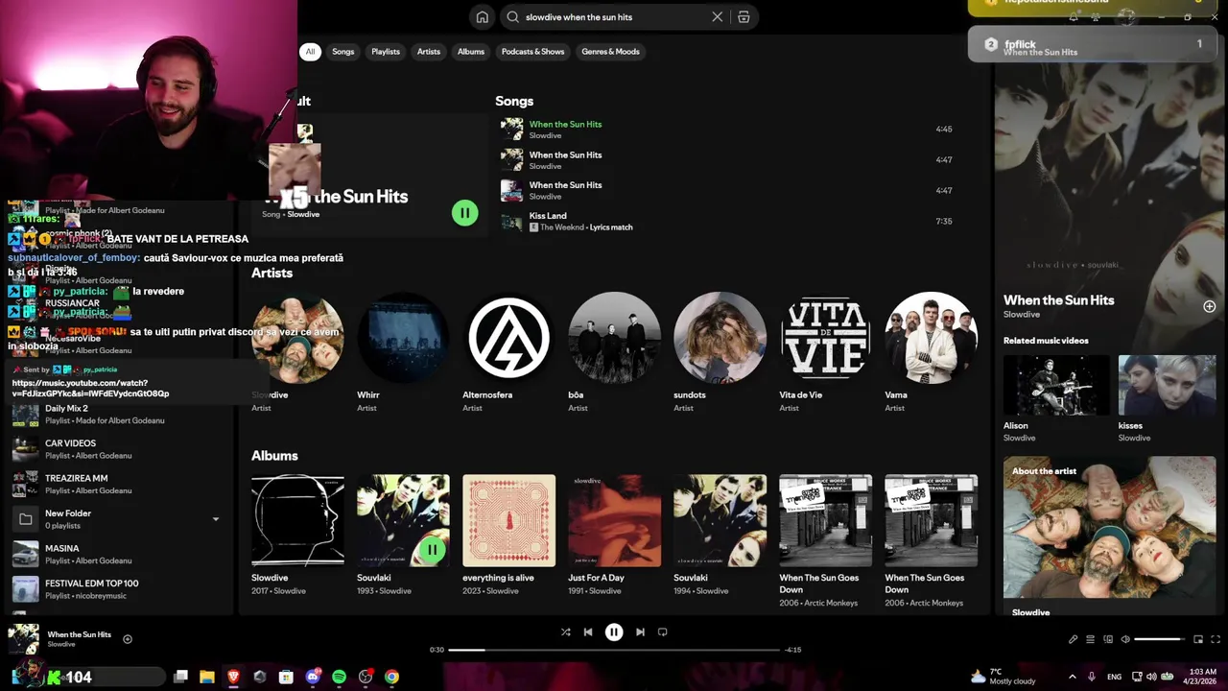Add current song via plus icon in Now Playing bar

coord(128,639)
